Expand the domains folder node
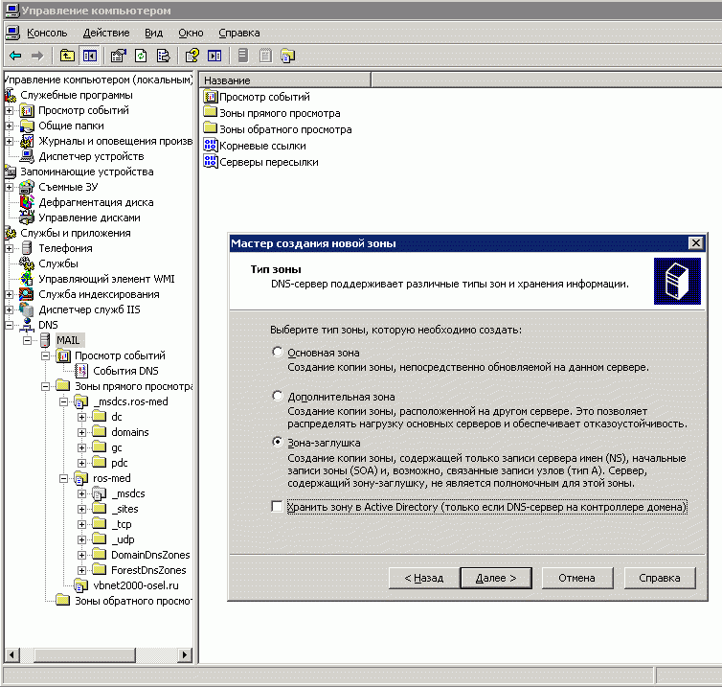Image resolution: width=722 pixels, height=687 pixels. 81,432
